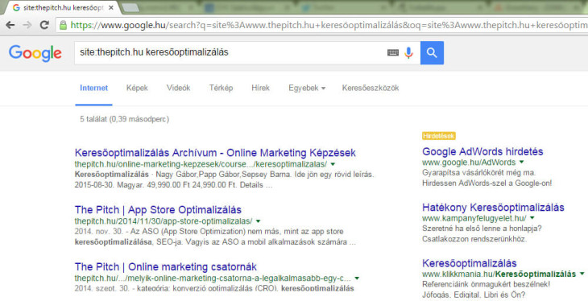Click the green padlock security icon
Screen dimensions: 588x301
pyautogui.click(x=64, y=25)
